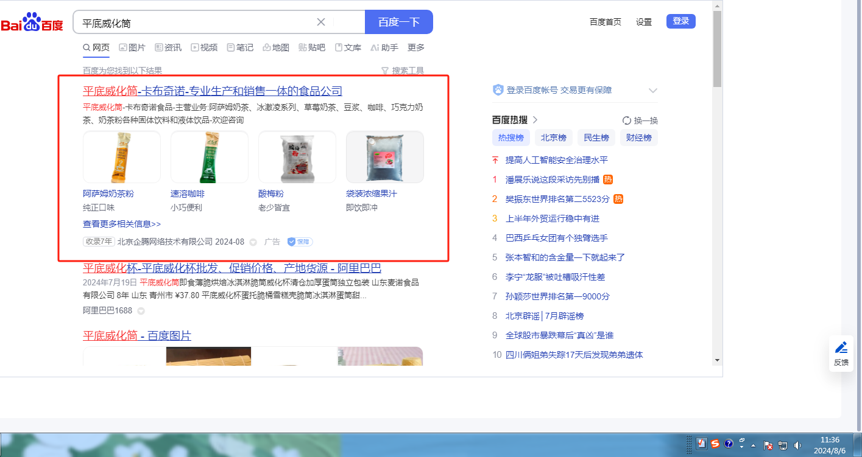Open the WPS checkmark document tray icon
The height and width of the screenshot is (457, 862).
(702, 444)
